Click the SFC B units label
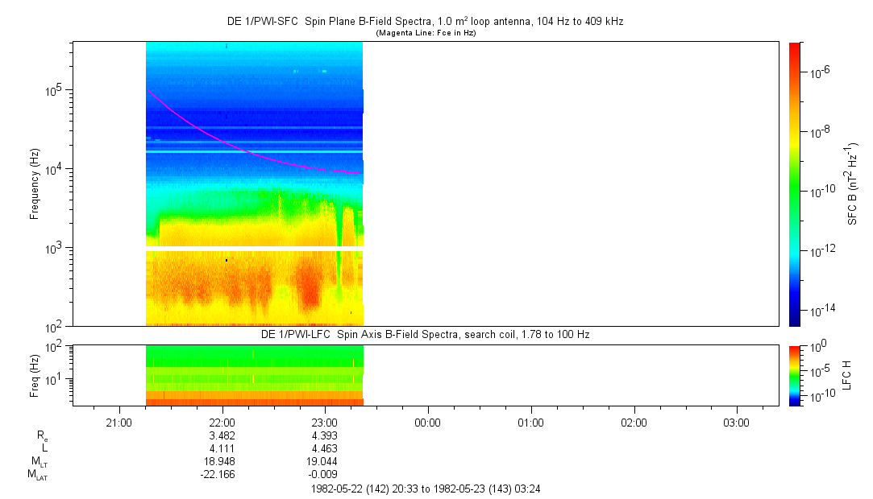Image resolution: width=873 pixels, height=499 pixels. coord(852,184)
